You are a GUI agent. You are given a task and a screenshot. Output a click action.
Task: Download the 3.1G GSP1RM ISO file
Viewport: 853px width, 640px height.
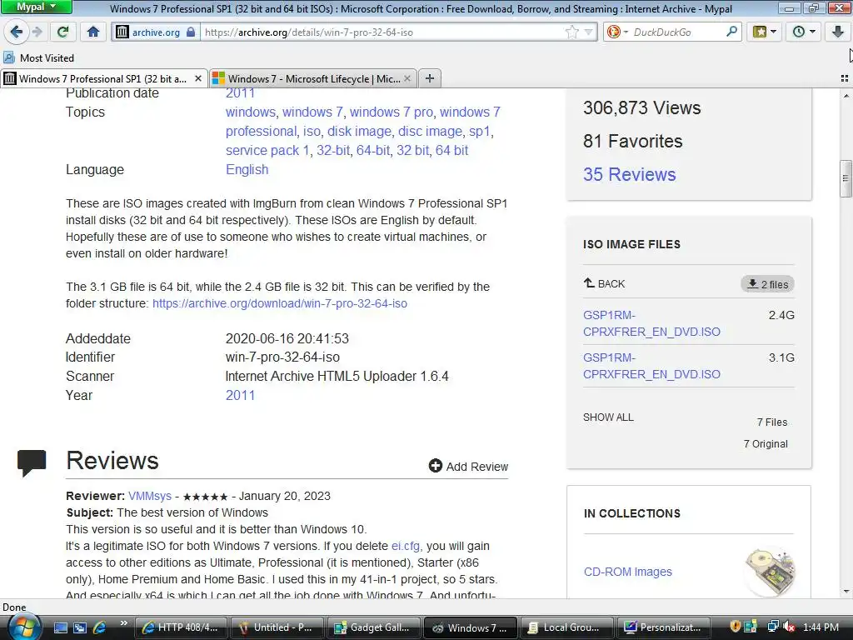point(651,366)
